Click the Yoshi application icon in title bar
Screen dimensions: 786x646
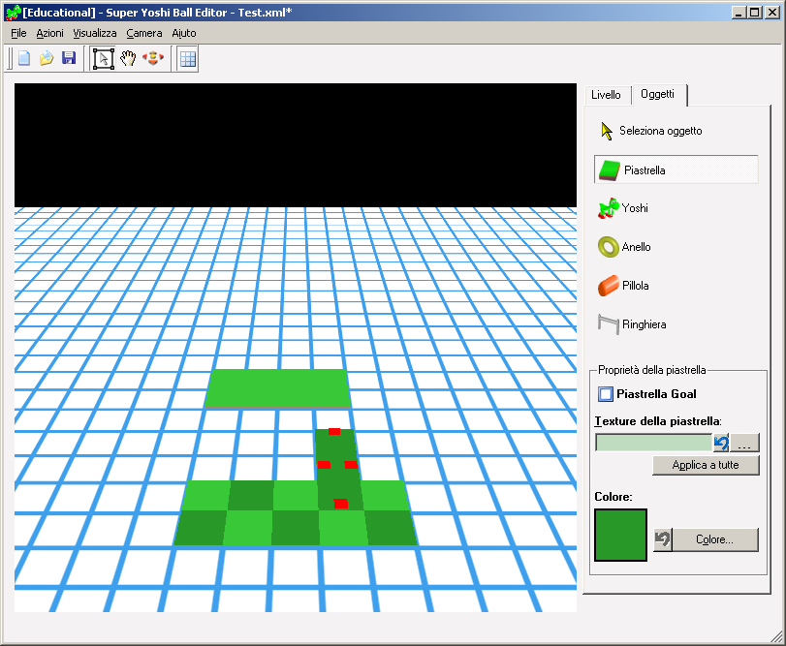coord(13,12)
